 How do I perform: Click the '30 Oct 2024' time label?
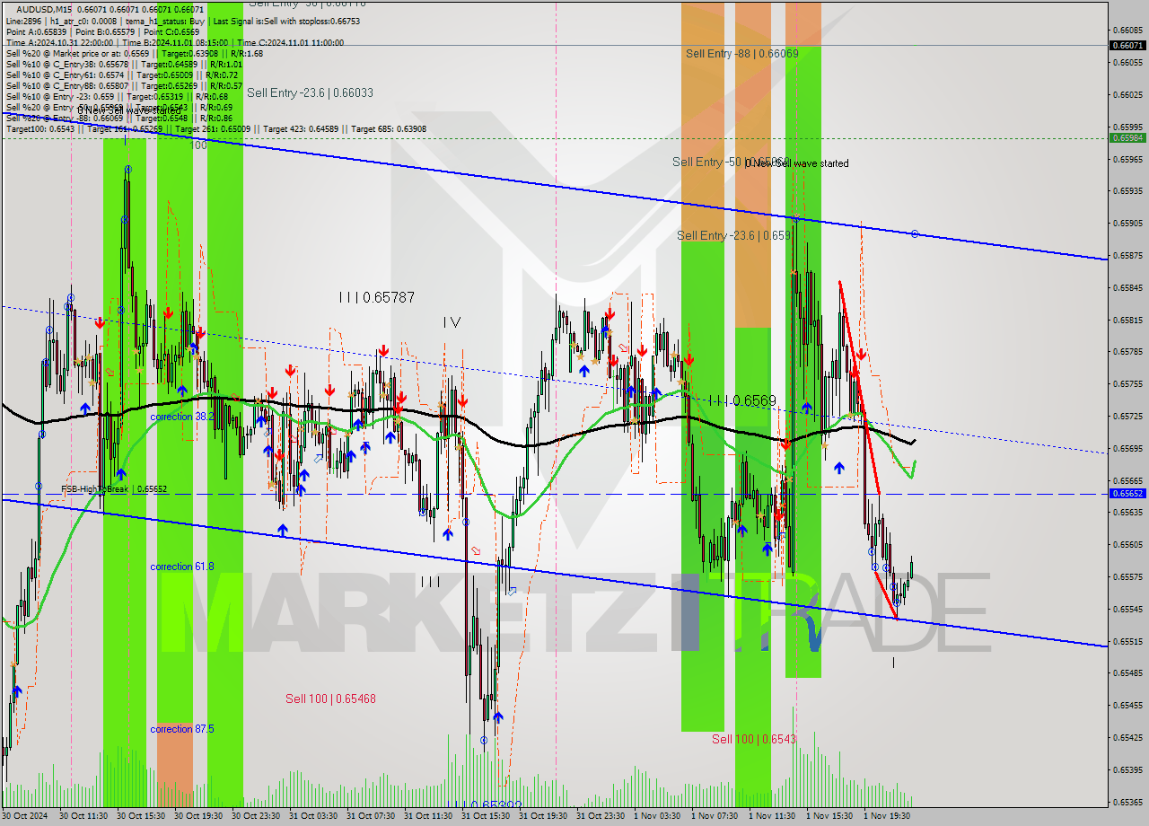point(25,816)
